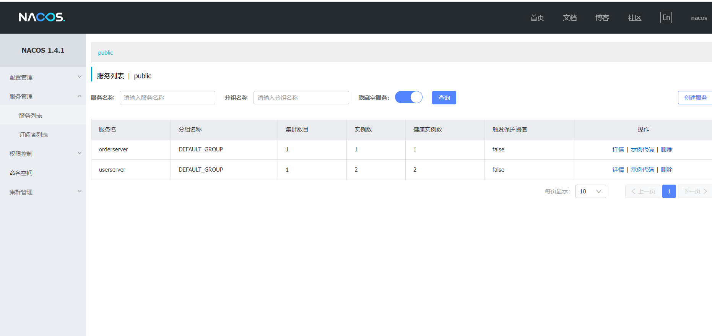The width and height of the screenshot is (712, 336).
Task: Click 删除 for orderserver
Action: coord(666,149)
